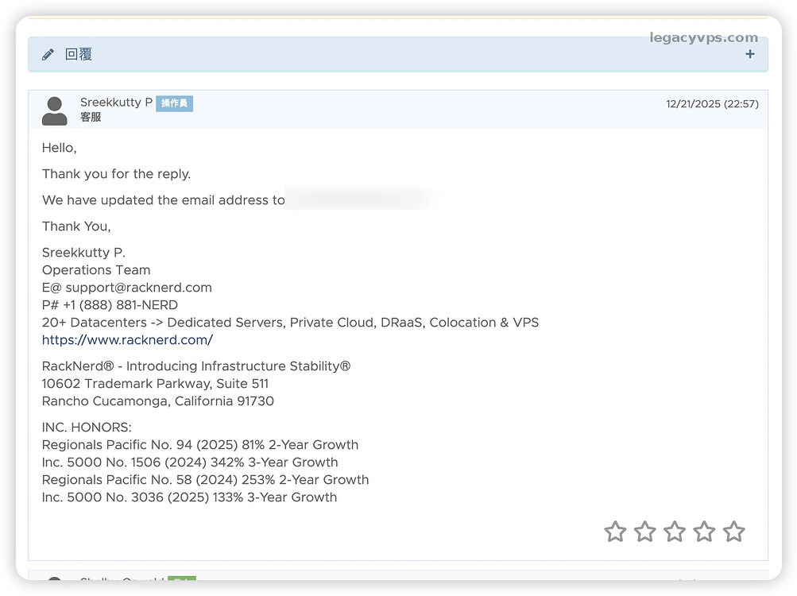Rate the reply five stars
Image resolution: width=797 pixels, height=596 pixels.
pyautogui.click(x=733, y=532)
